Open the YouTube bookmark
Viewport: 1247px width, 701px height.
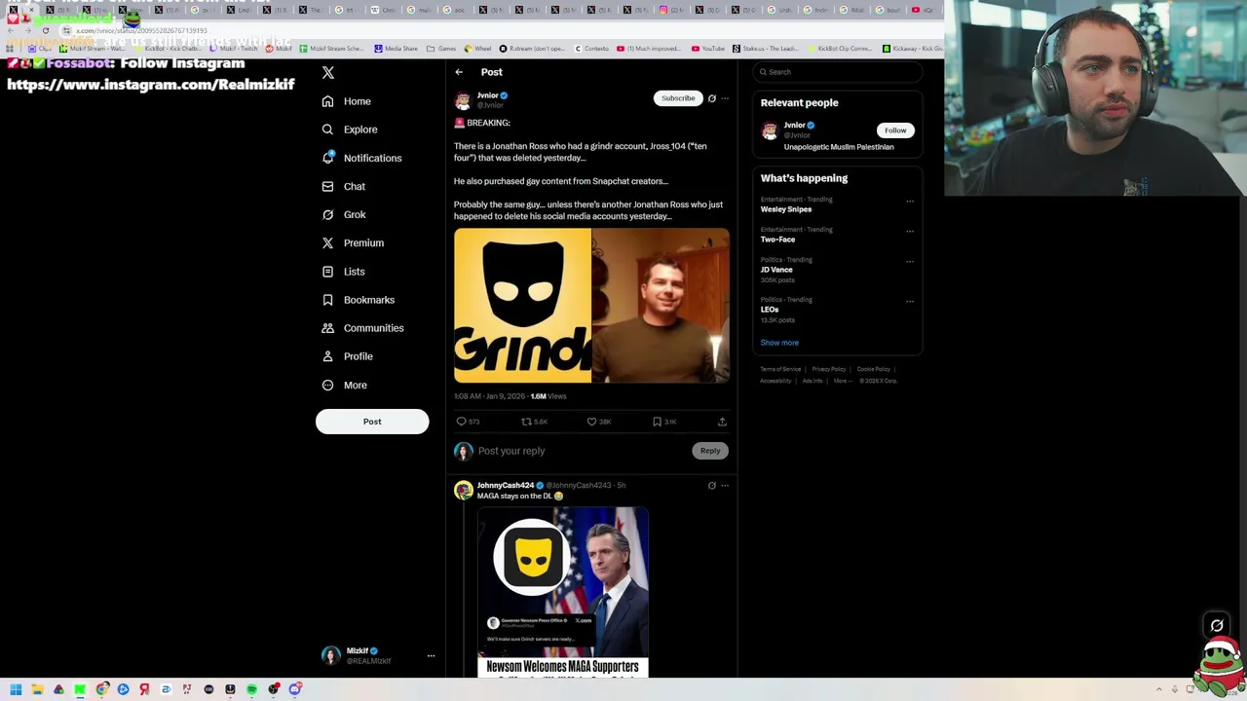(x=708, y=49)
